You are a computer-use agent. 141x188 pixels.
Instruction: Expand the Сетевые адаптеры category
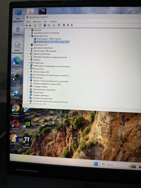click(28, 95)
